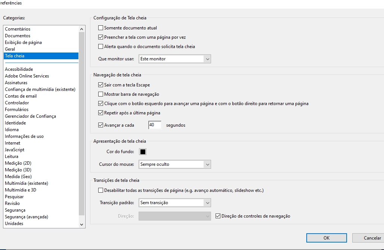Image resolution: width=384 pixels, height=250 pixels.
Task: Expand the 'Cursor do mouse' dropdown
Action: [174, 164]
